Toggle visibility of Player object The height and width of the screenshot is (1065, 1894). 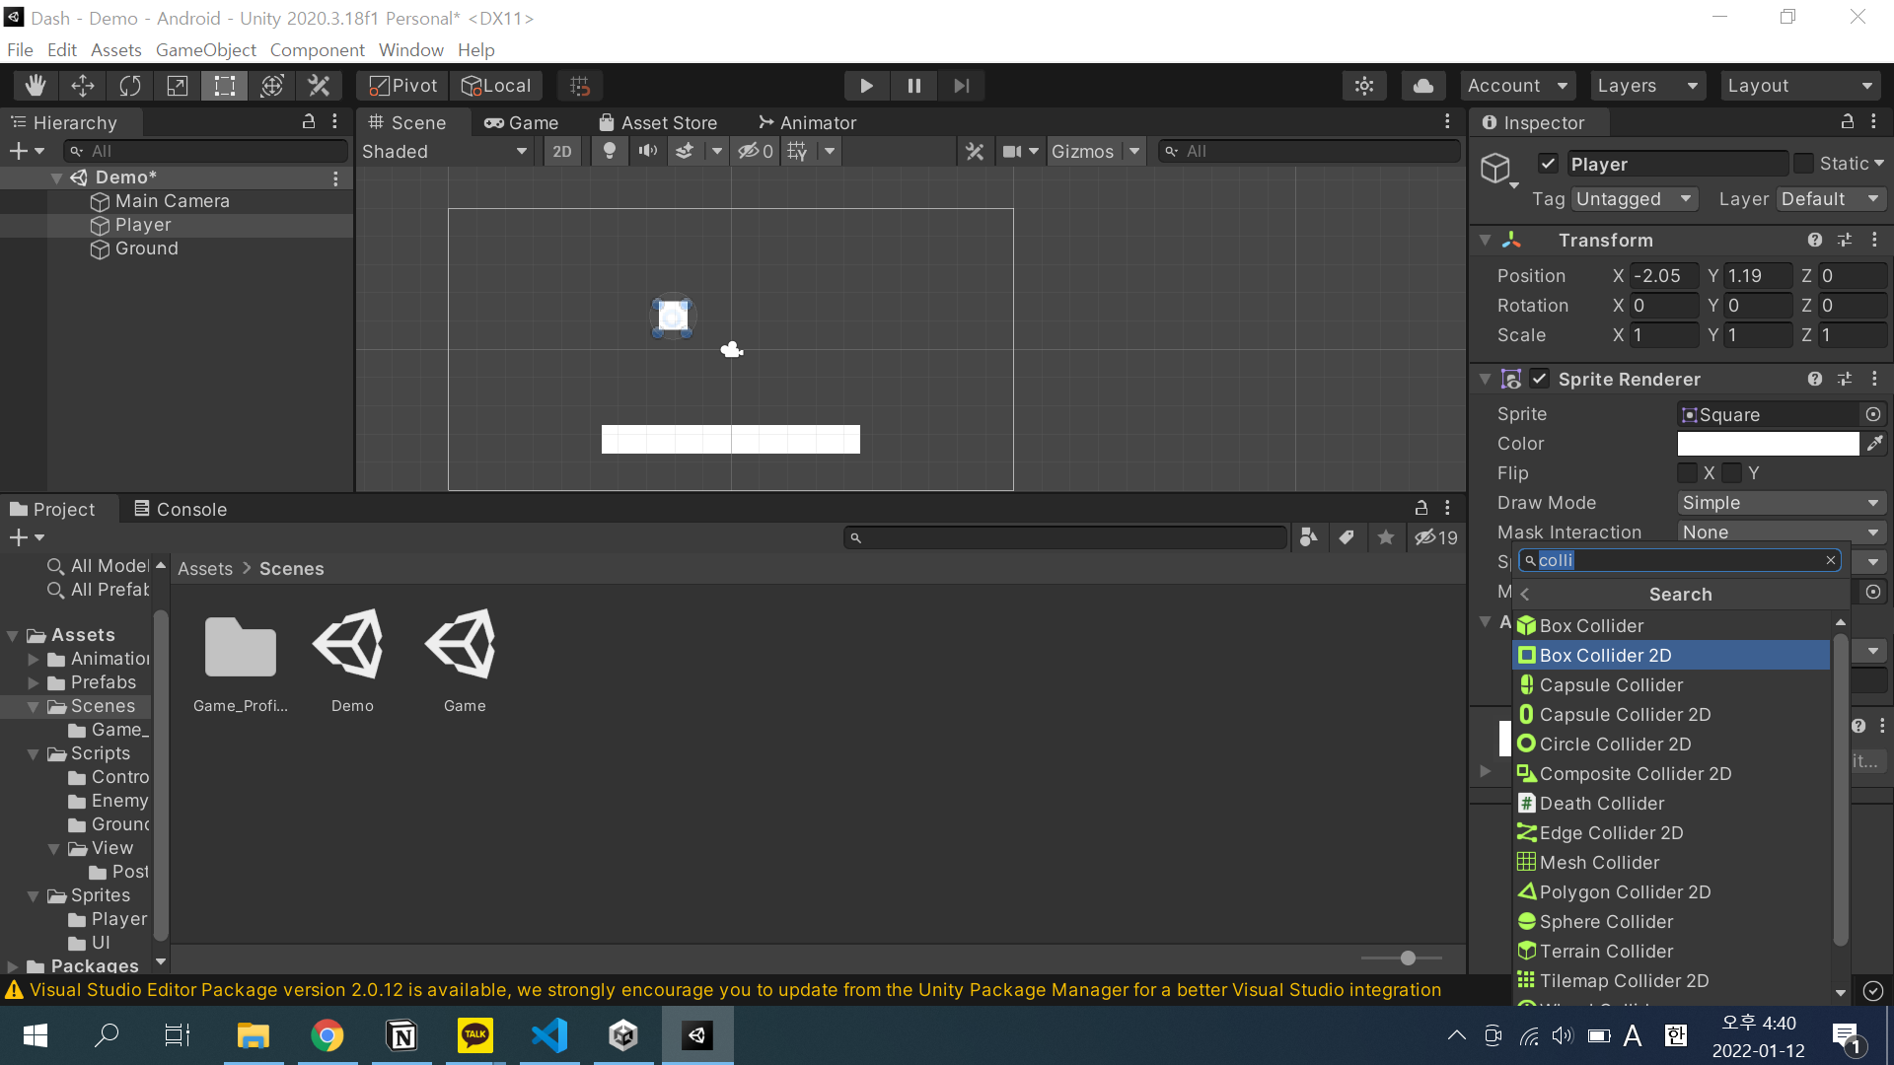point(1550,163)
